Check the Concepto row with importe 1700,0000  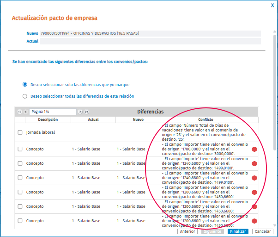click(x=20, y=149)
